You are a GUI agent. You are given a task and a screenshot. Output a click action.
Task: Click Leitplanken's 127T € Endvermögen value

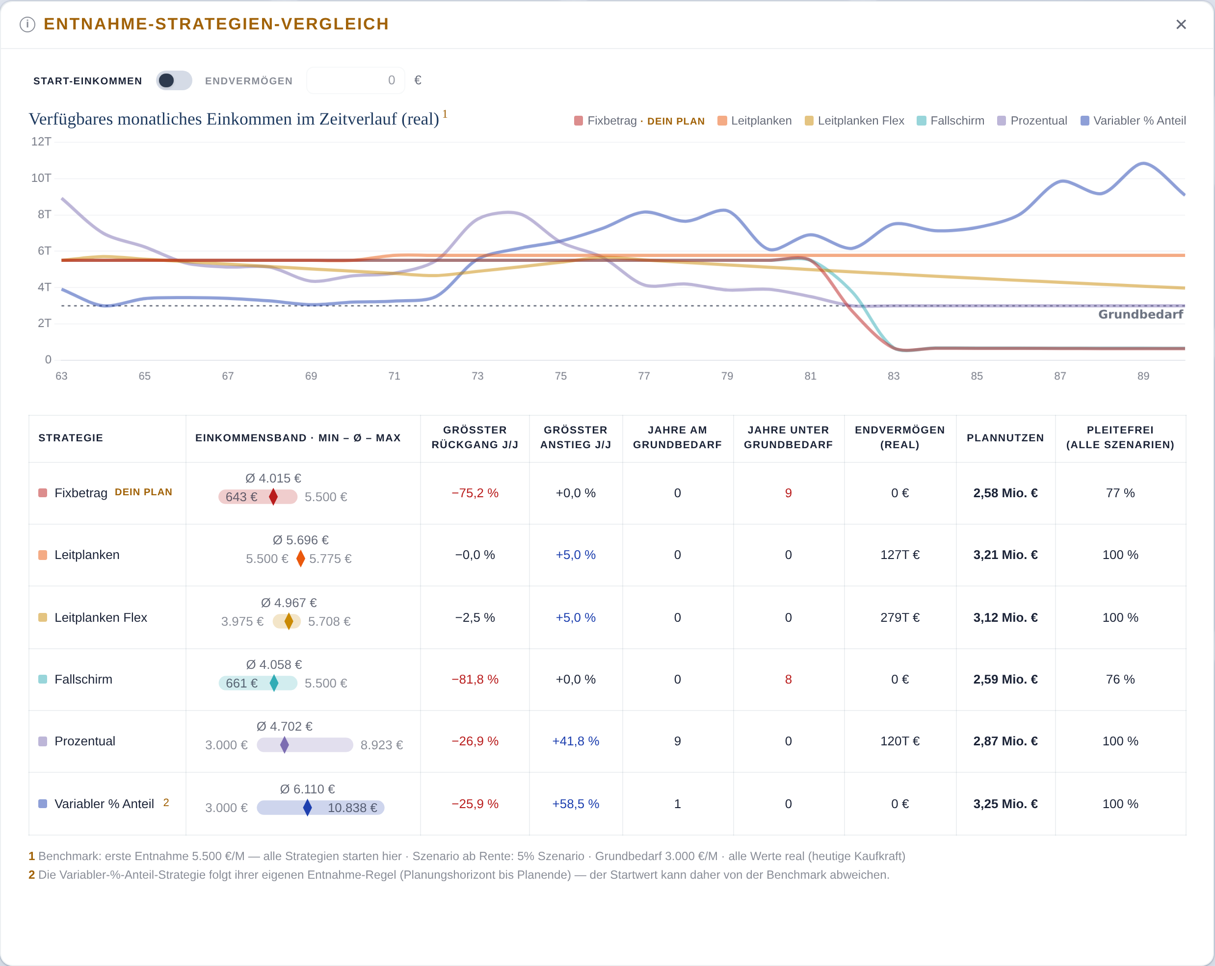(x=900, y=555)
